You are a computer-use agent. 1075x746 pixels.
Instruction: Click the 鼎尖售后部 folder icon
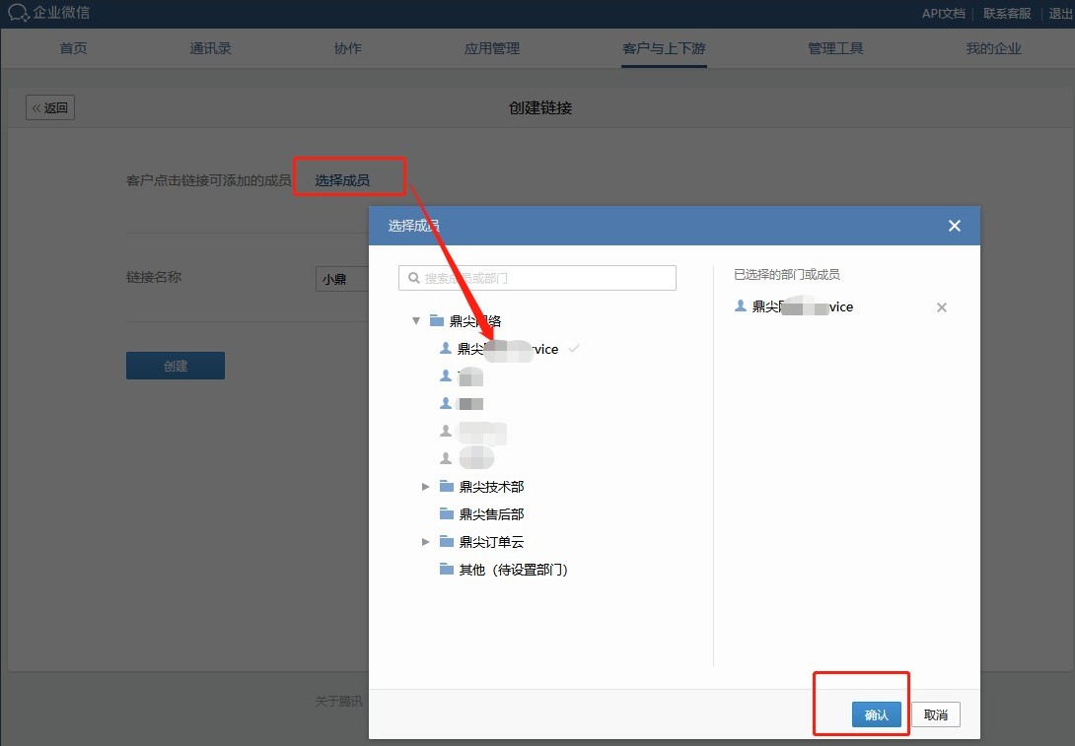tap(446, 514)
